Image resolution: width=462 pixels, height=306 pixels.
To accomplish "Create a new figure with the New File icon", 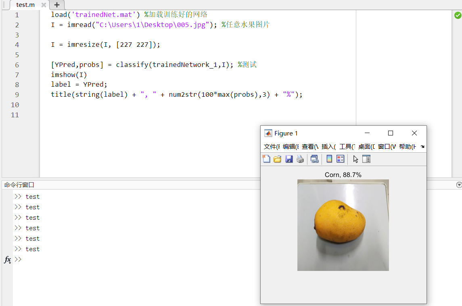I will point(266,159).
